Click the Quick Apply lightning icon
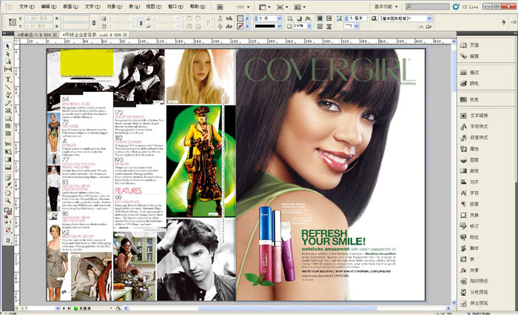 point(503,22)
